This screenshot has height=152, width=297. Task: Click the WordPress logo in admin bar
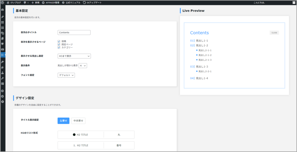pos(3,2)
